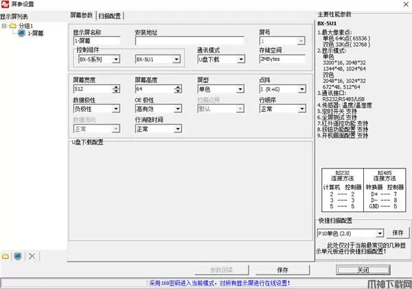
Task: Click the bottom 保存 button
Action: click(282, 270)
